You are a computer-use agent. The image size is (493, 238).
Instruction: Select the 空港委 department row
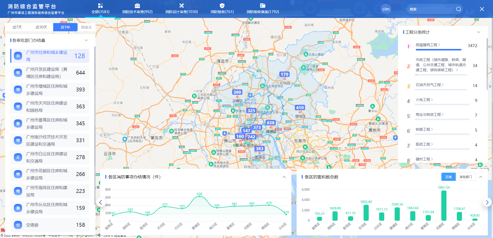click(x=50, y=225)
